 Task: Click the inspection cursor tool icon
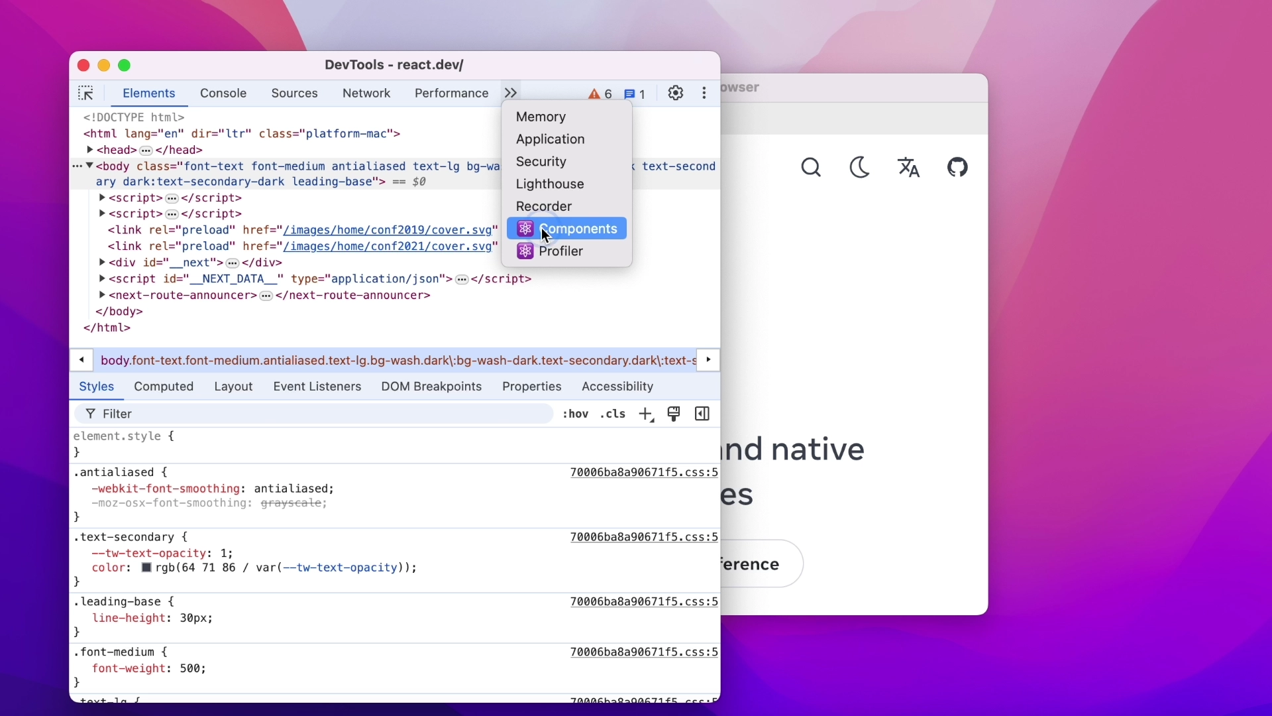click(85, 93)
